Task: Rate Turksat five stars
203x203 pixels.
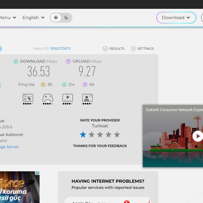Action: (117, 135)
